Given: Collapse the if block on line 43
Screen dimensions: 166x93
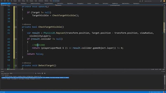Looking at the screenshot, I should (x=16, y=39).
